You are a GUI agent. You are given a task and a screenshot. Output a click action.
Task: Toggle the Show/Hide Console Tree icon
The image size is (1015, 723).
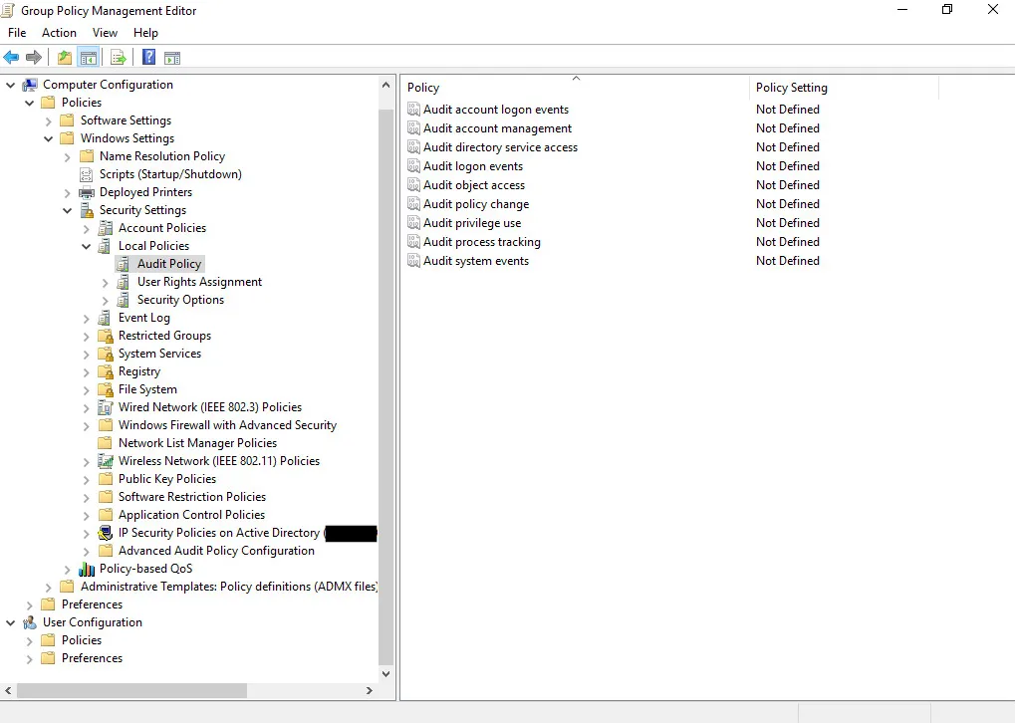coord(89,57)
